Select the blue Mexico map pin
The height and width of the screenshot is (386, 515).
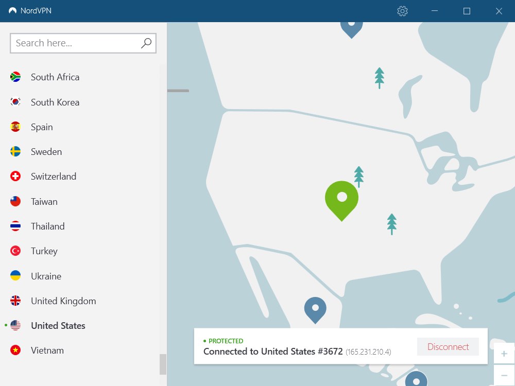click(315, 310)
